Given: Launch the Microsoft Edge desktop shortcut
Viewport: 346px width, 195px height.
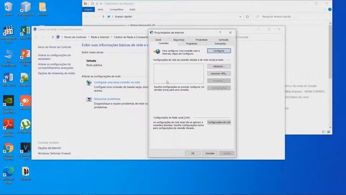Looking at the screenshot, I should 9,175.
